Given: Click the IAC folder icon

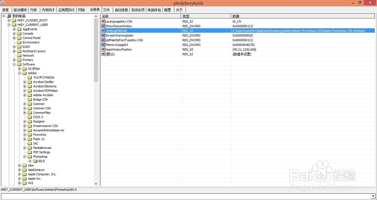Looking at the screenshot, I should click(29, 143).
